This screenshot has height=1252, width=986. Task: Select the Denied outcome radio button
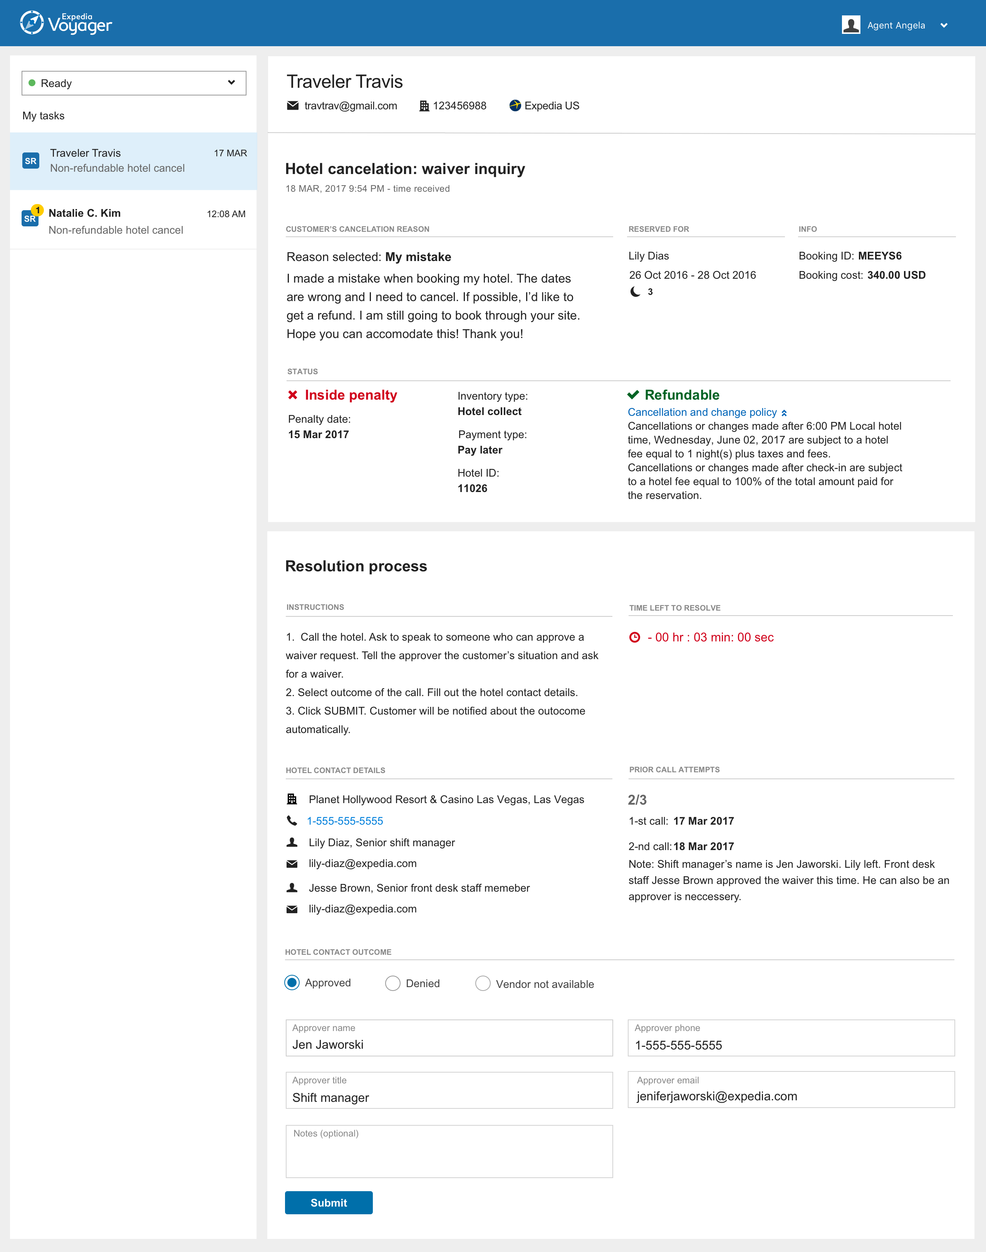(x=392, y=984)
